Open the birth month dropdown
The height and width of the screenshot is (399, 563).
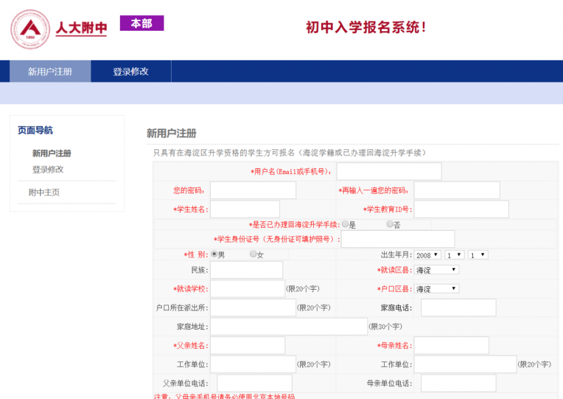coord(455,255)
